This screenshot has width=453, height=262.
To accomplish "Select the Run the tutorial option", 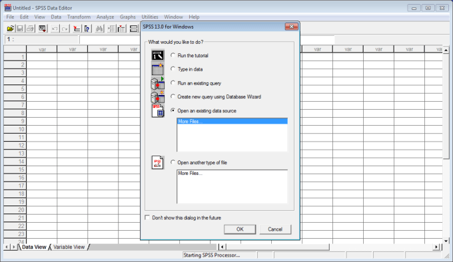I will (173, 55).
